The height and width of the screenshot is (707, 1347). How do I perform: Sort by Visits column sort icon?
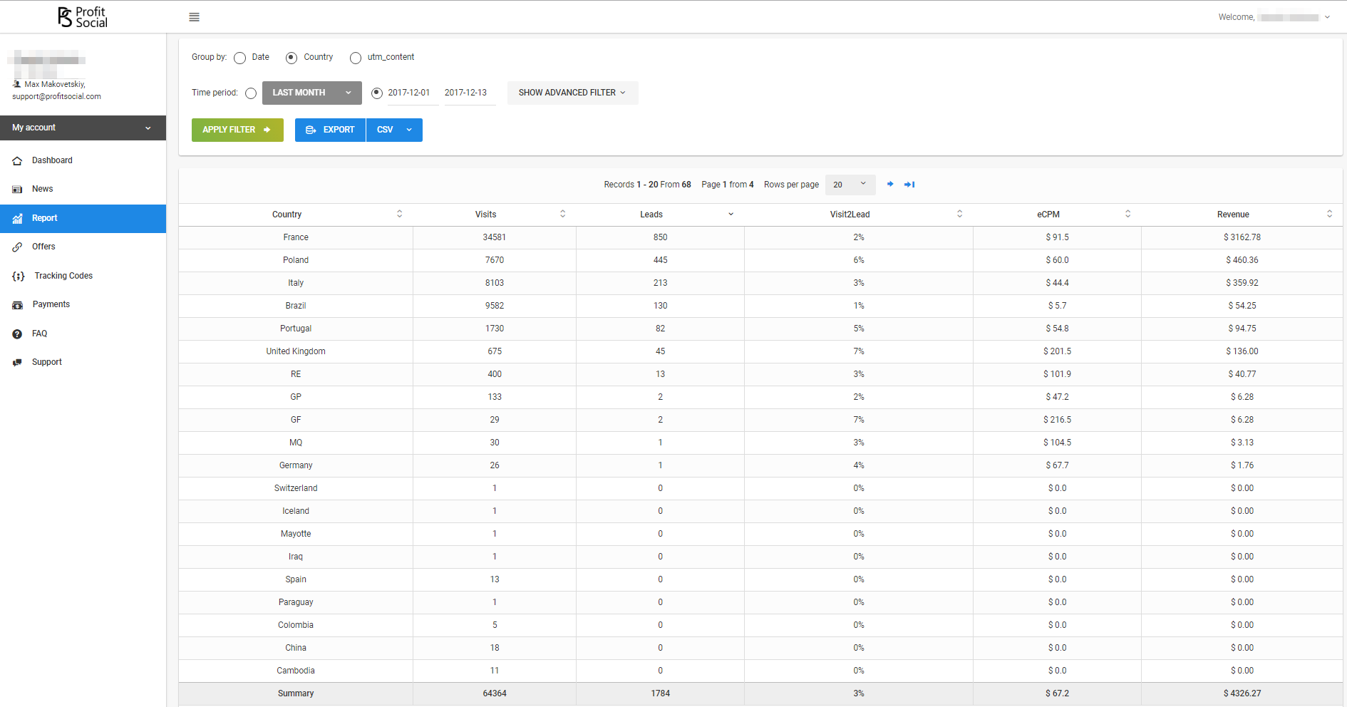coord(562,214)
